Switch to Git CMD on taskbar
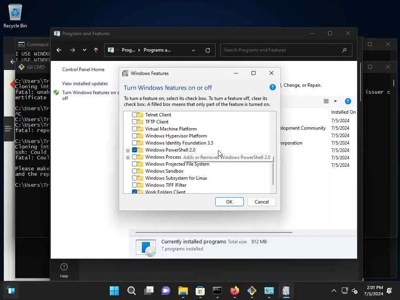The width and height of the screenshot is (400, 300). (x=252, y=291)
